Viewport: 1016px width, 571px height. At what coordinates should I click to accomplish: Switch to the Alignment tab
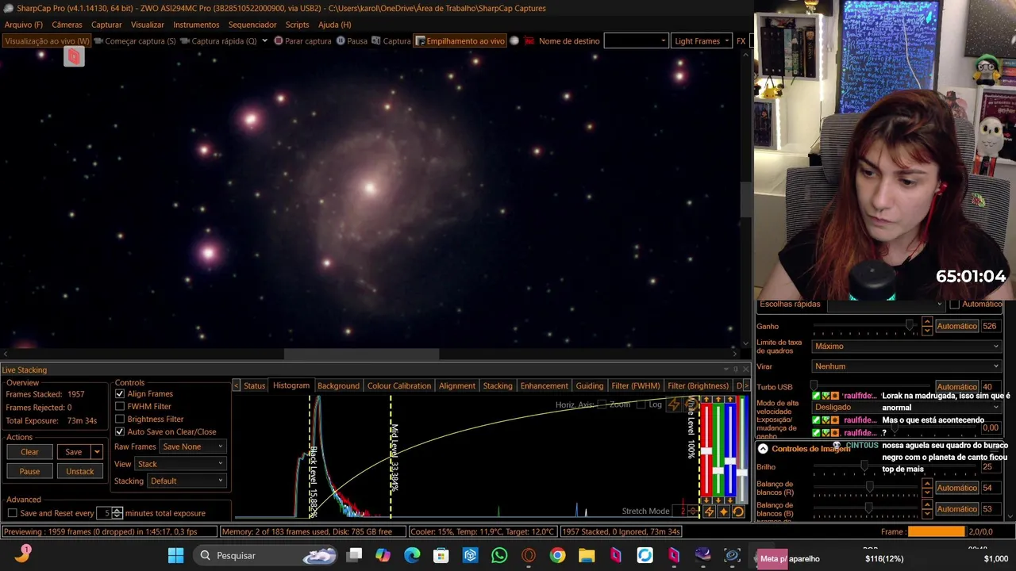click(457, 385)
